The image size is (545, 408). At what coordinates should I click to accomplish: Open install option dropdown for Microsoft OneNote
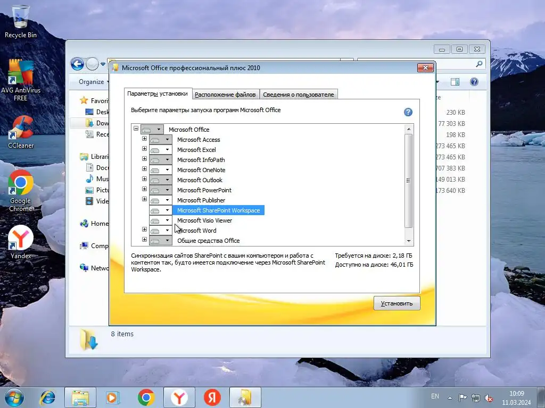[161, 169]
